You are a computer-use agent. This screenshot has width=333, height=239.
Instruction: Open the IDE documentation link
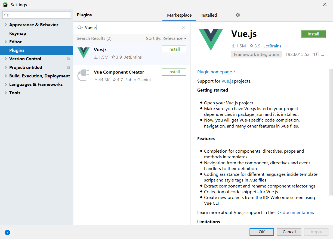pyautogui.click(x=294, y=213)
